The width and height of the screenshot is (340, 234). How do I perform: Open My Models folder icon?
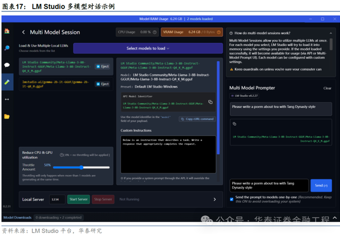pos(7,117)
